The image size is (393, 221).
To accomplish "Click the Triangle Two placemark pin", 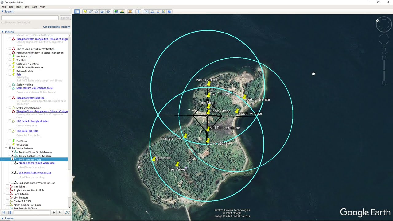I will click(x=185, y=136).
